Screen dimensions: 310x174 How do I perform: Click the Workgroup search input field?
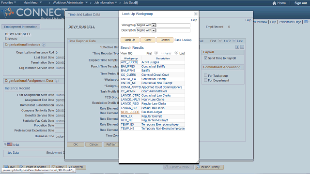point(173,25)
